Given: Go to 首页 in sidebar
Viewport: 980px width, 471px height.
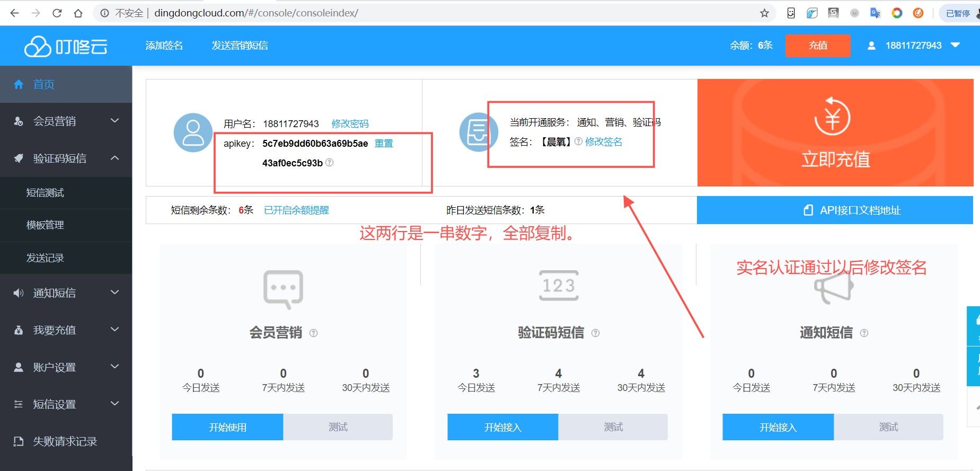Looking at the screenshot, I should coord(66,84).
